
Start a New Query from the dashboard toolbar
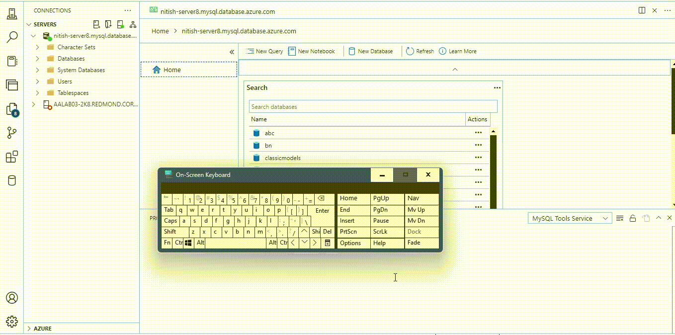point(264,51)
